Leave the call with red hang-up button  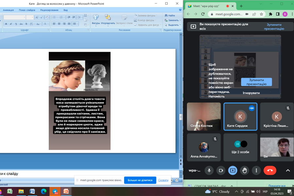click(x=270, y=170)
